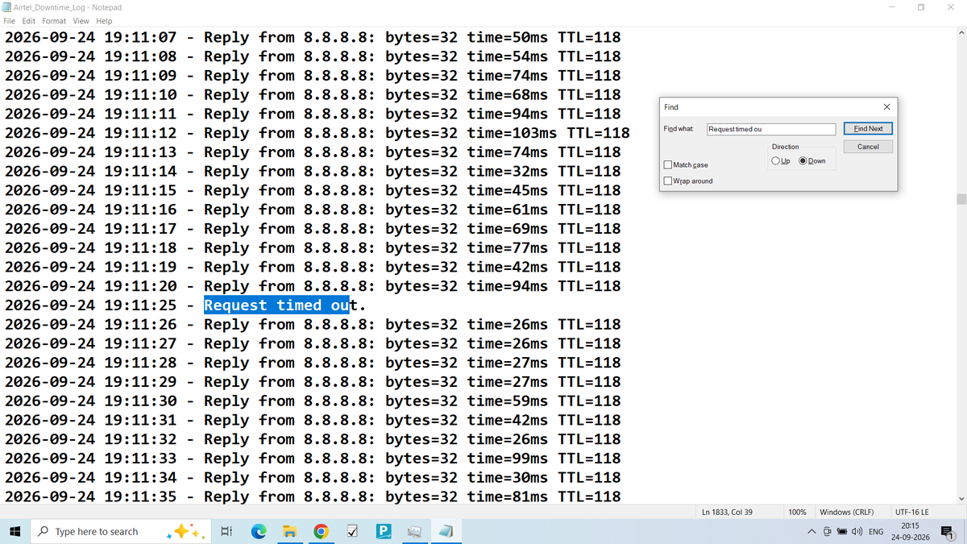Viewport: 967px width, 544px height.
Task: Launch Microsoft Edge from the taskbar
Action: point(259,532)
